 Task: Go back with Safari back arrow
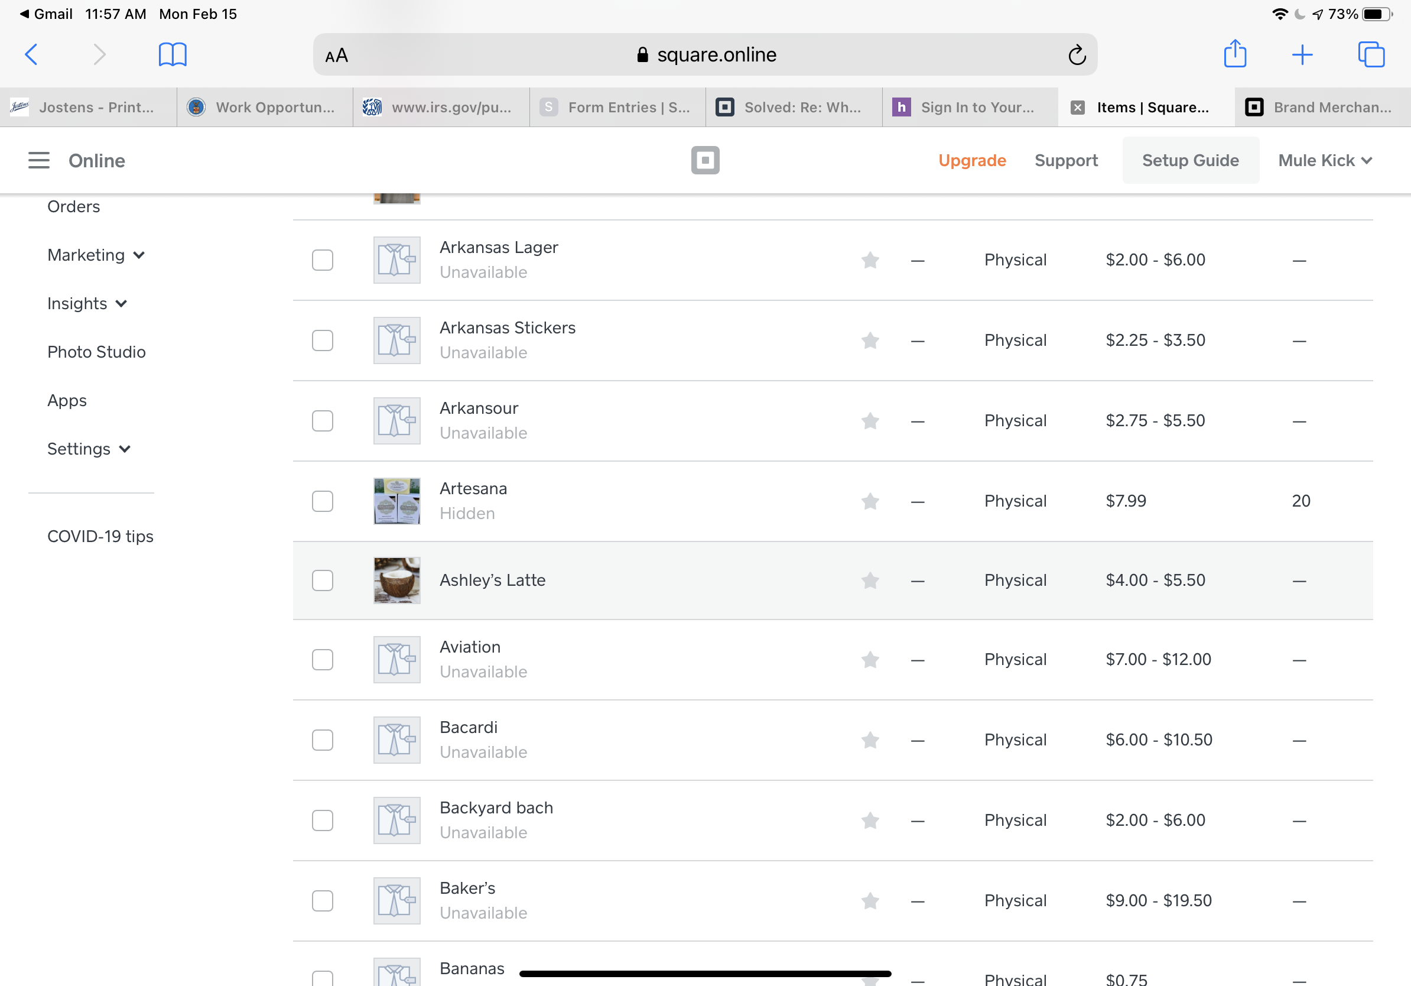(31, 55)
